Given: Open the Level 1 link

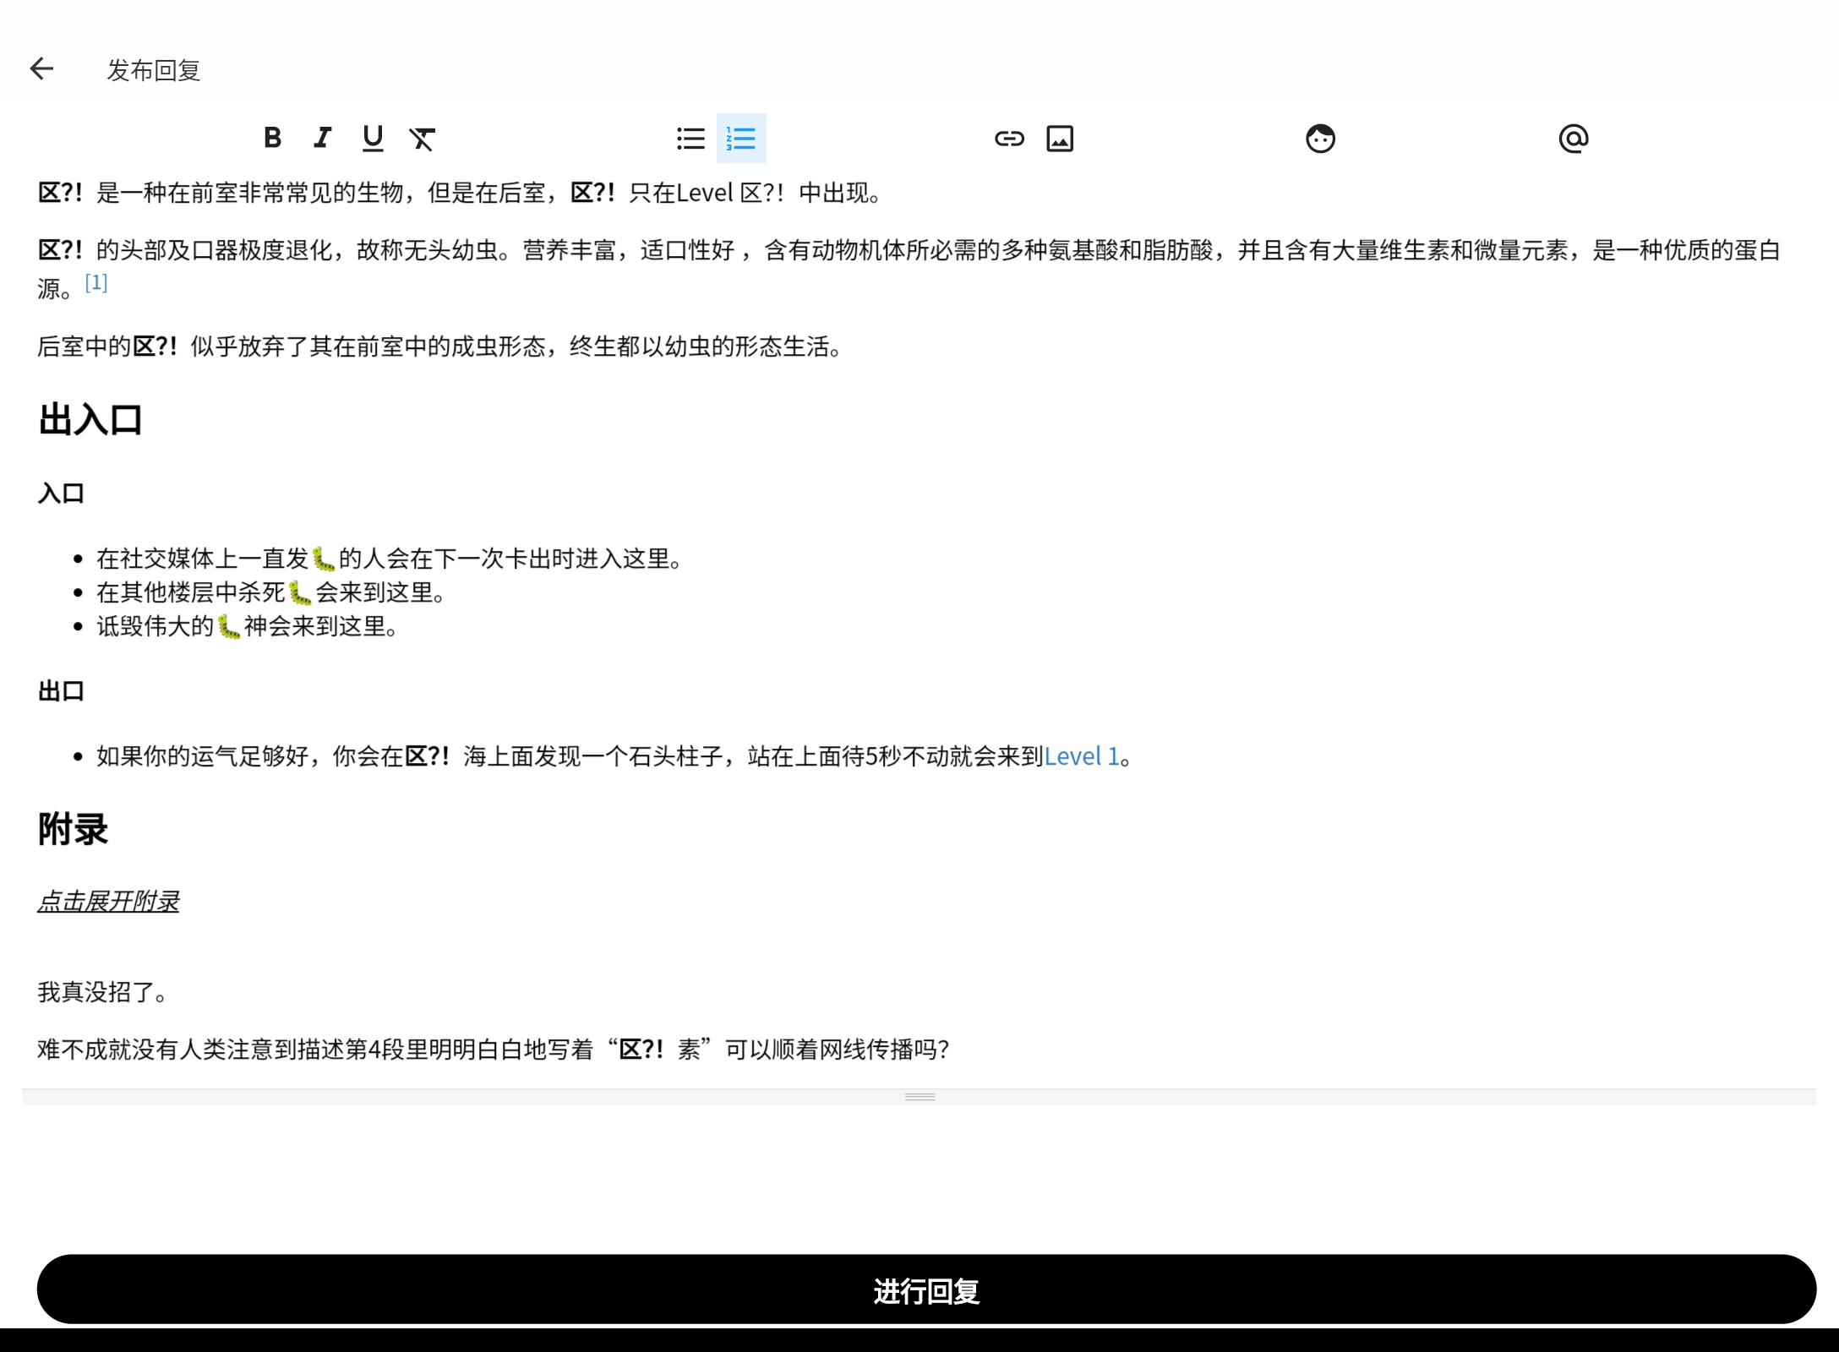Looking at the screenshot, I should click(x=1082, y=756).
